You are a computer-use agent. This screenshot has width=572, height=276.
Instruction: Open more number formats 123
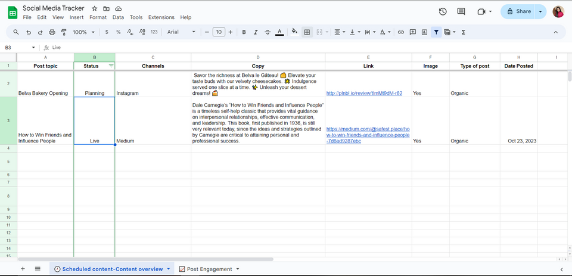coord(154,32)
